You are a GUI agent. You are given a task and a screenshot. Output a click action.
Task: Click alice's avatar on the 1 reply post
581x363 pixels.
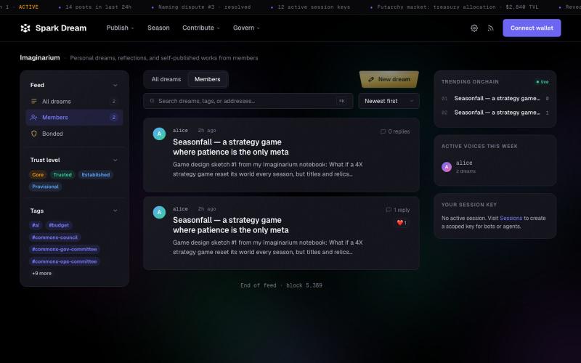(159, 212)
